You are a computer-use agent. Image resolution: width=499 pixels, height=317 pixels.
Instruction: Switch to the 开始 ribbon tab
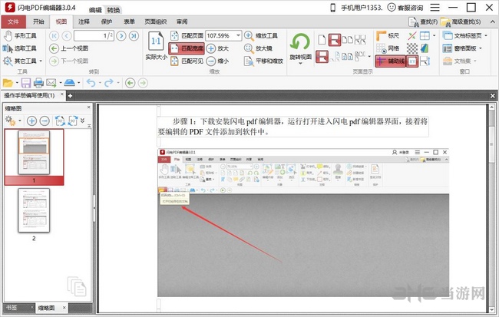click(x=38, y=21)
